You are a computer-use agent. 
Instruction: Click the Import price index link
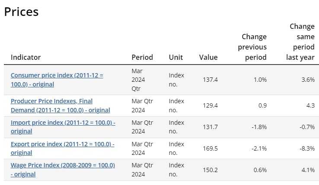coord(63,123)
